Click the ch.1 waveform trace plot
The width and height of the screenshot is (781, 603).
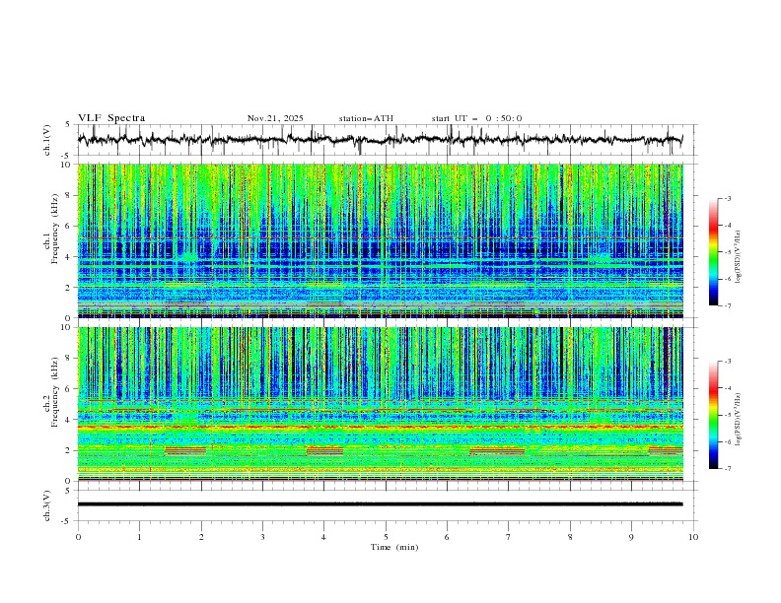click(x=380, y=140)
